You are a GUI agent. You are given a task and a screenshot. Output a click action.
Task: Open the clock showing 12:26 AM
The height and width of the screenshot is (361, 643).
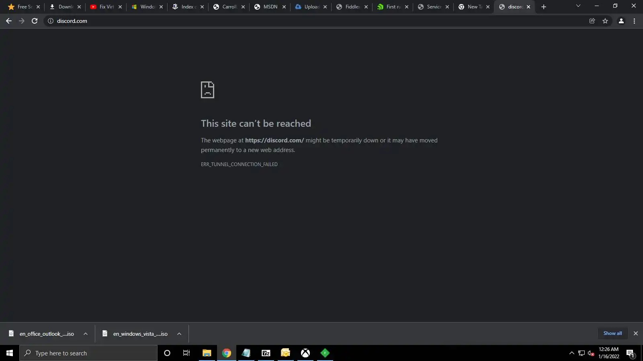coord(608,353)
